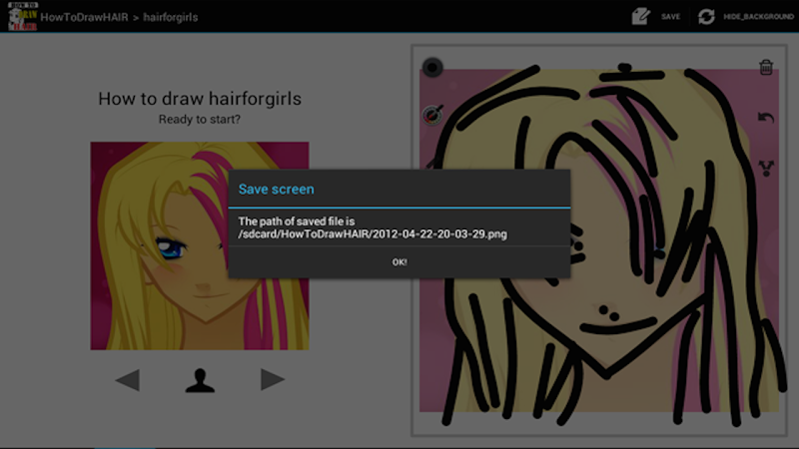This screenshot has height=449, width=799.
Task: Go to next step with right arrow
Action: pos(272,379)
